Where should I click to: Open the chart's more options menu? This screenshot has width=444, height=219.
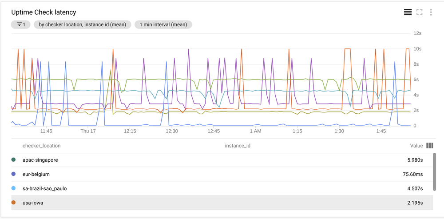431,12
